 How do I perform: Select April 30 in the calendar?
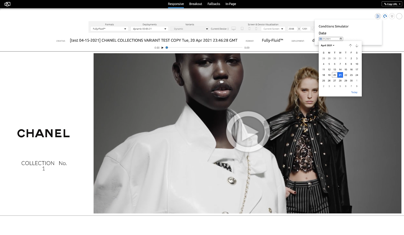(x=351, y=81)
